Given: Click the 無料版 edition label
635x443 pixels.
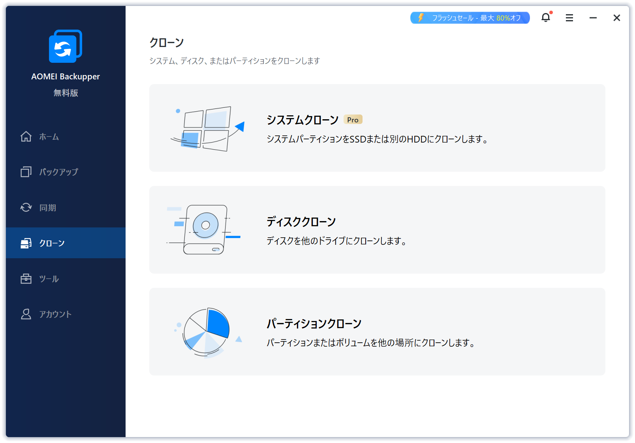Looking at the screenshot, I should [65, 93].
